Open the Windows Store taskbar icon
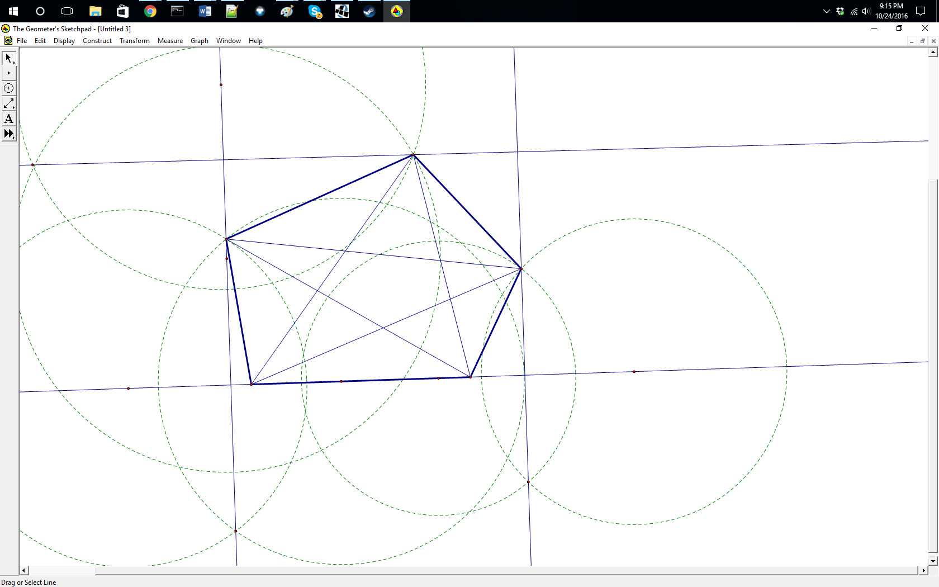Viewport: 939px width, 587px height. [x=122, y=11]
